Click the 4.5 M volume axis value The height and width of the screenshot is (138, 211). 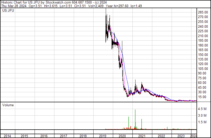tap(202, 109)
